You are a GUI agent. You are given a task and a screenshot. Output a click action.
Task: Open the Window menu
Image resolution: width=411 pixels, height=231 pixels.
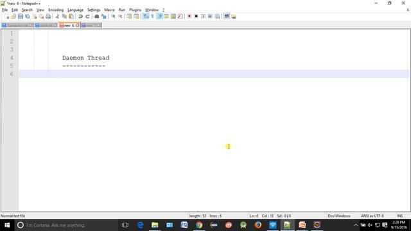(152, 10)
